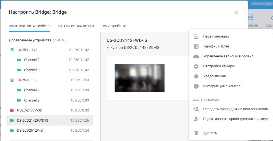
Task: Select Тарифный план menu entry
Action: point(231,46)
